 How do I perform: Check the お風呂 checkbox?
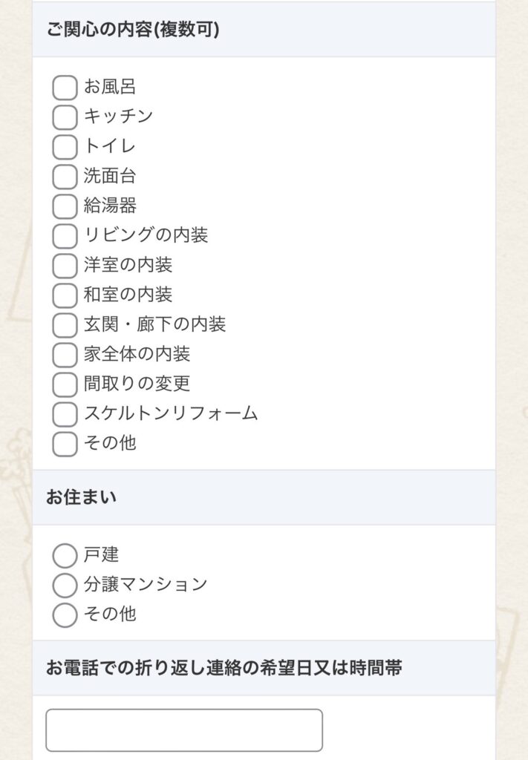point(64,87)
